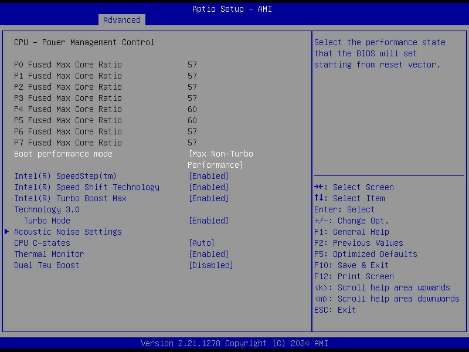
Task: Expand the Acoustic Noise Settings submenu
Action: click(68, 232)
